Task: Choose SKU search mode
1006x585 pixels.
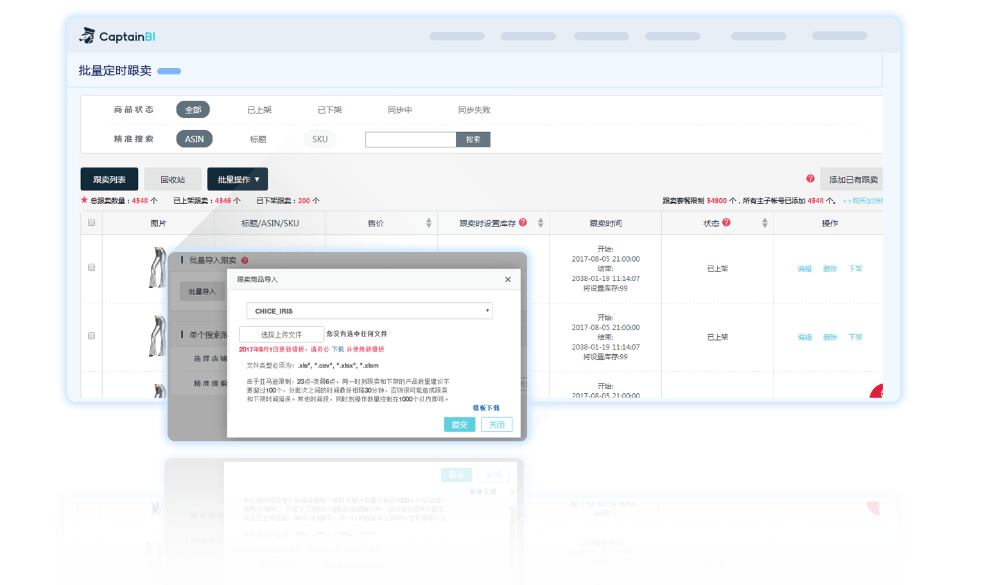Action: (320, 139)
